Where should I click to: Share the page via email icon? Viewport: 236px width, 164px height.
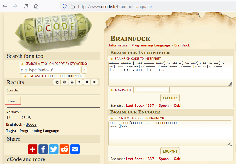(75, 149)
